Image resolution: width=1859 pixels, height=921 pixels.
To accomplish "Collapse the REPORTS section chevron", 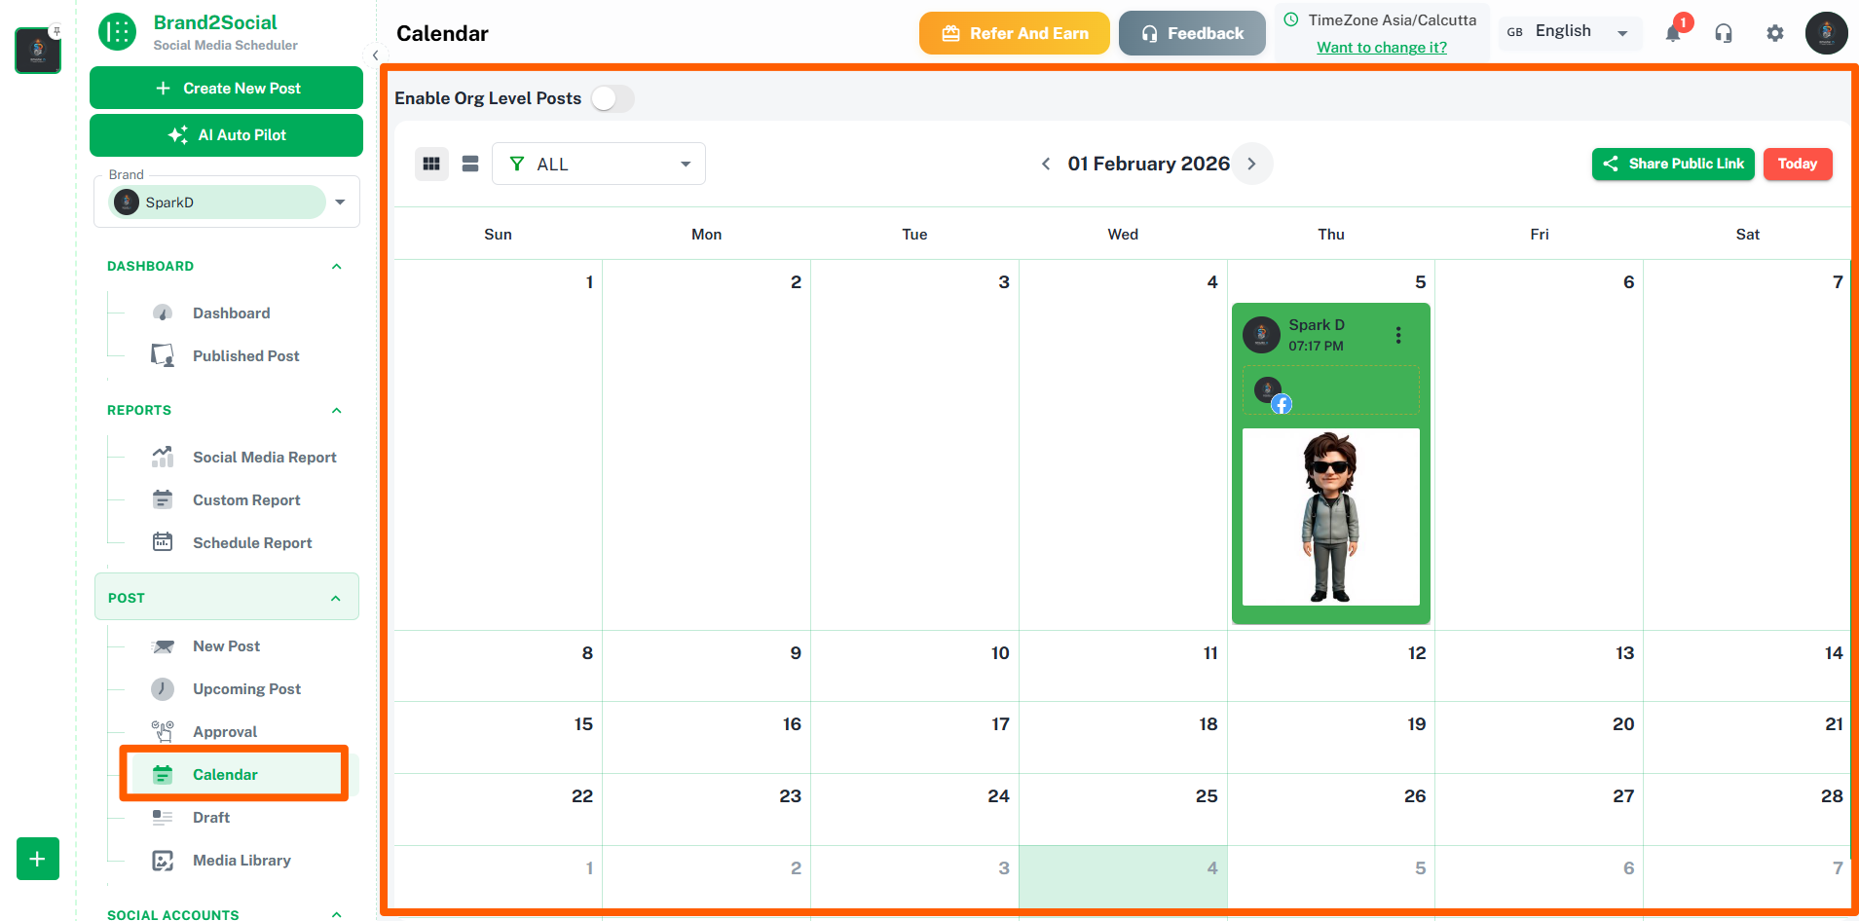I will tap(336, 410).
